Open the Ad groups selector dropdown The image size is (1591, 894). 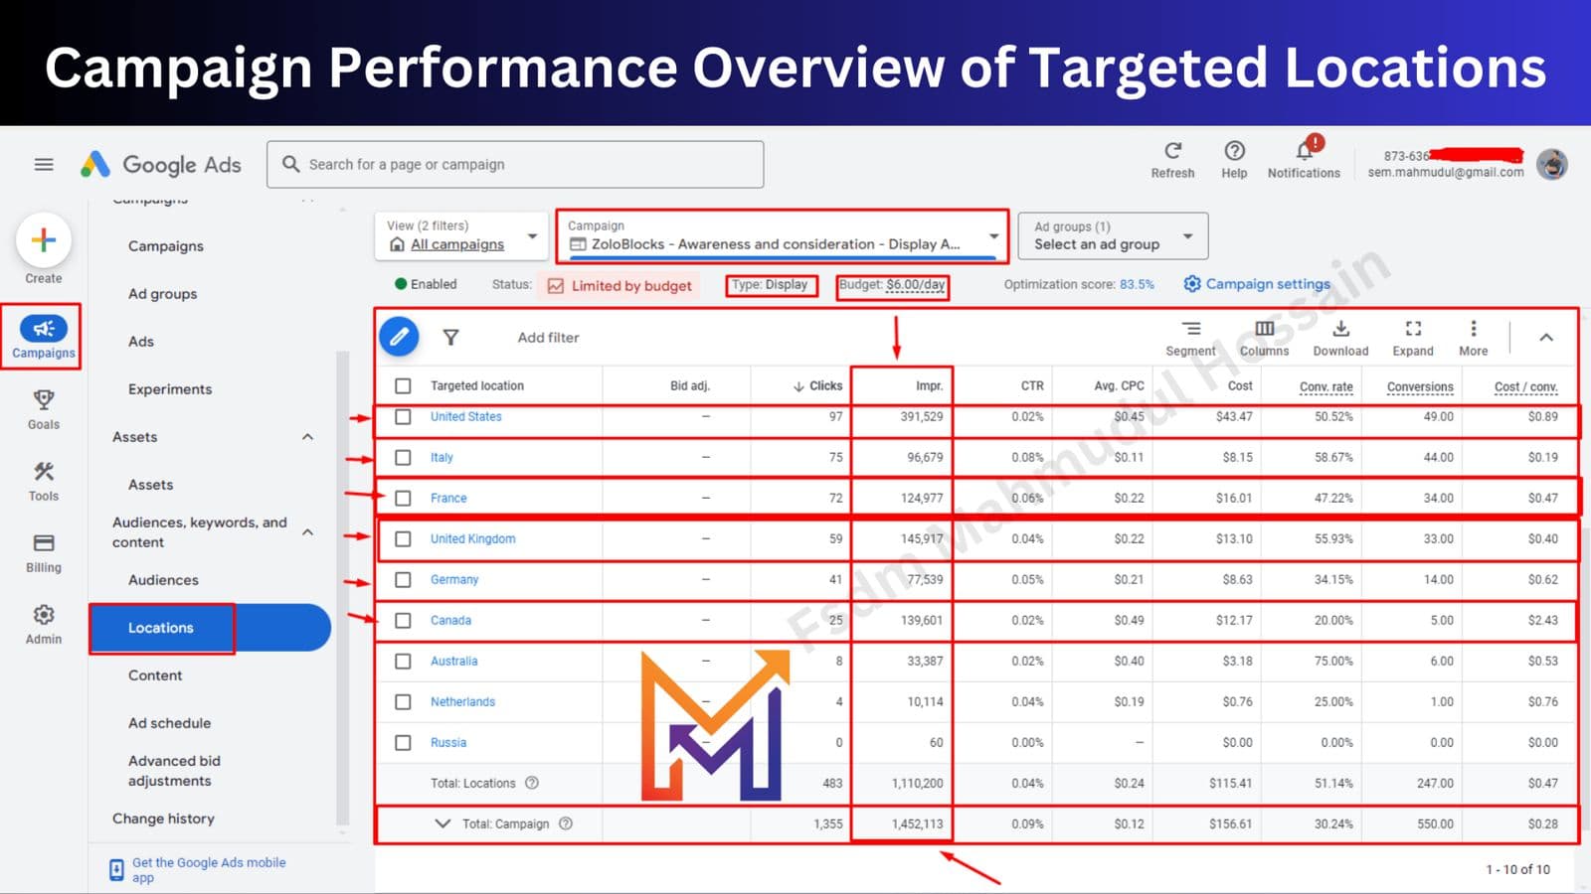point(1114,236)
